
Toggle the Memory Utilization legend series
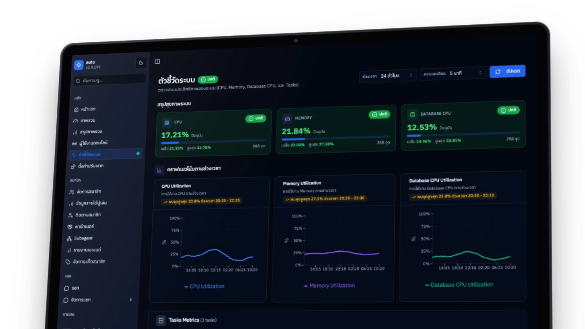pyautogui.click(x=329, y=286)
